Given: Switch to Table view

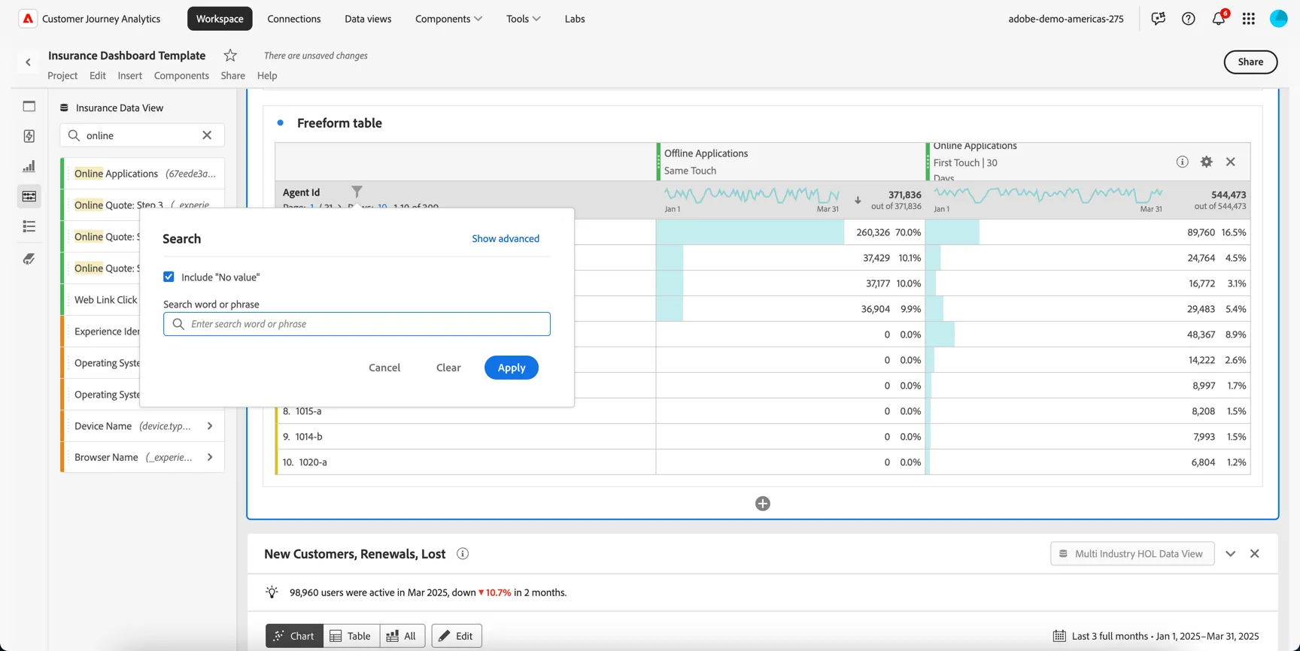Looking at the screenshot, I should (x=351, y=636).
